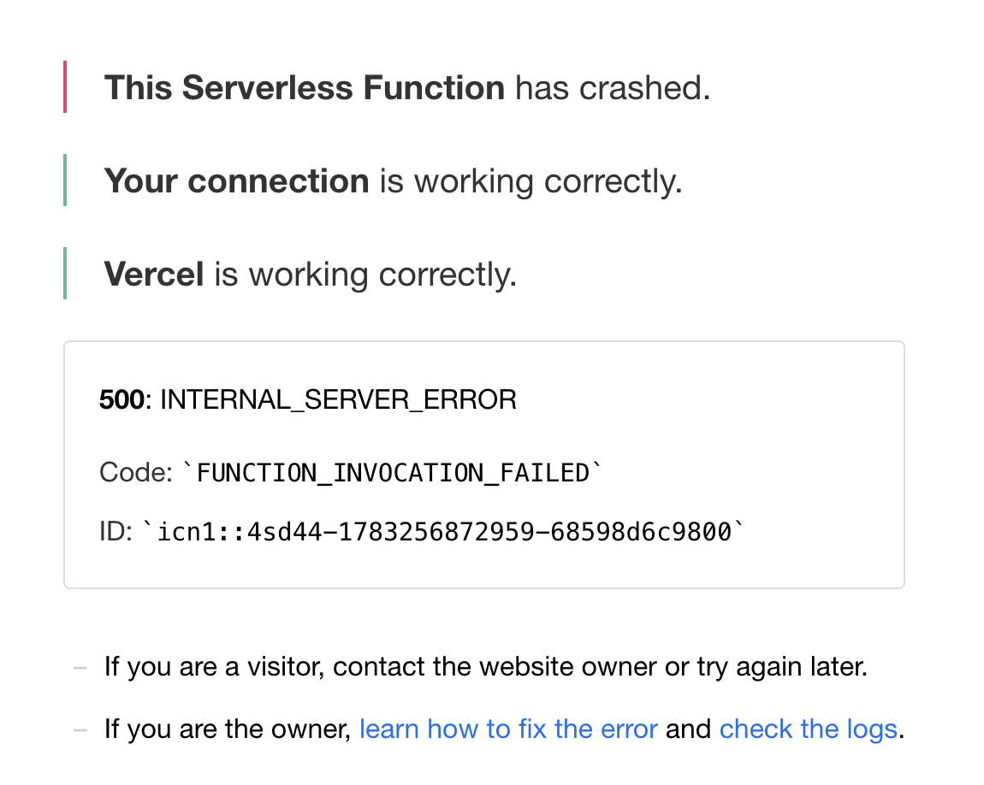Click the green bar beside Vercel
Image resolution: width=984 pixels, height=785 pixels.
65,274
